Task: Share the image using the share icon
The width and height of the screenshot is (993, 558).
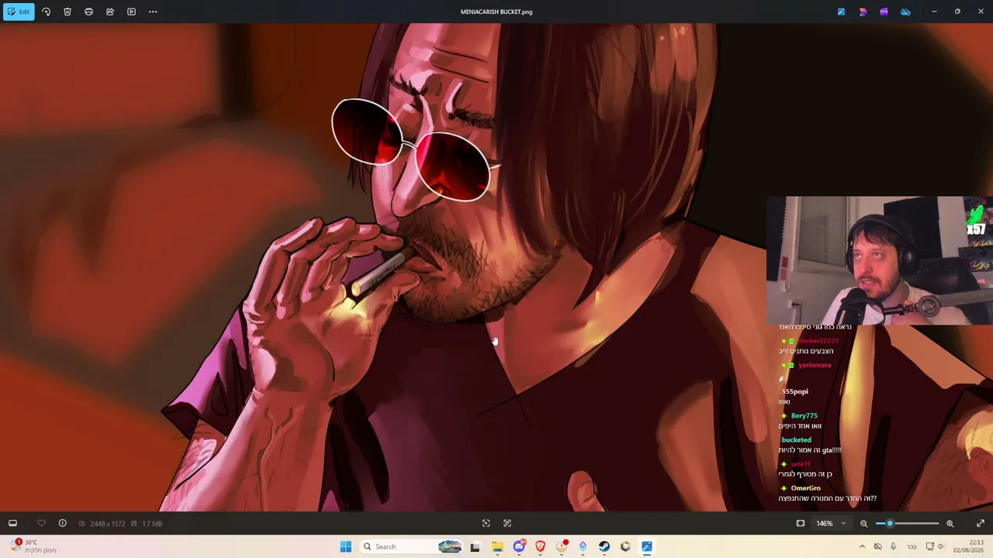Action: point(110,12)
